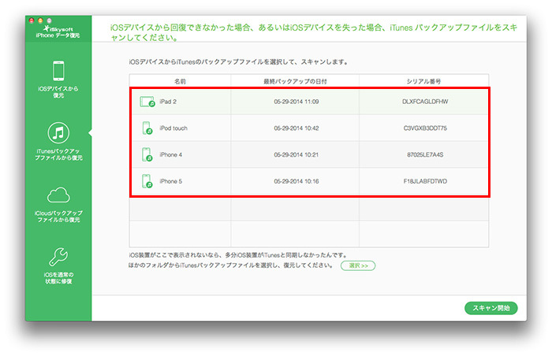Switch to iCloudバックアップファイルから復元 label
Screen dimensions: 552x356
point(58,217)
